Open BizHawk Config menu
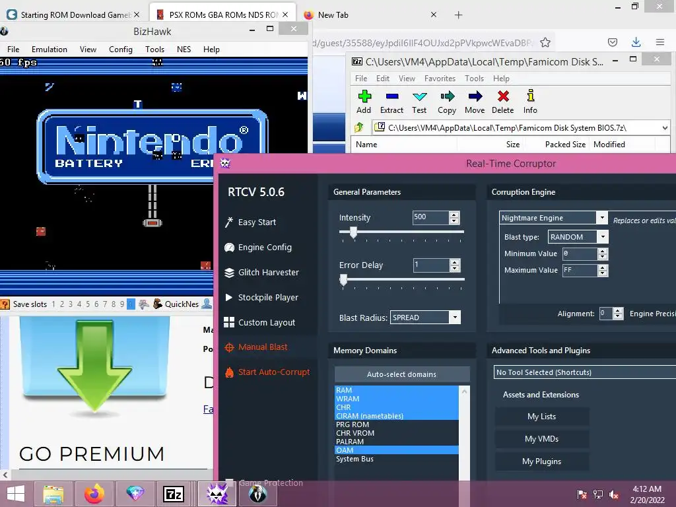 point(120,49)
